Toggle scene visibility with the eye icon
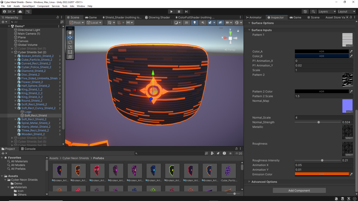Screen dimensions: 358x201 [220, 23]
